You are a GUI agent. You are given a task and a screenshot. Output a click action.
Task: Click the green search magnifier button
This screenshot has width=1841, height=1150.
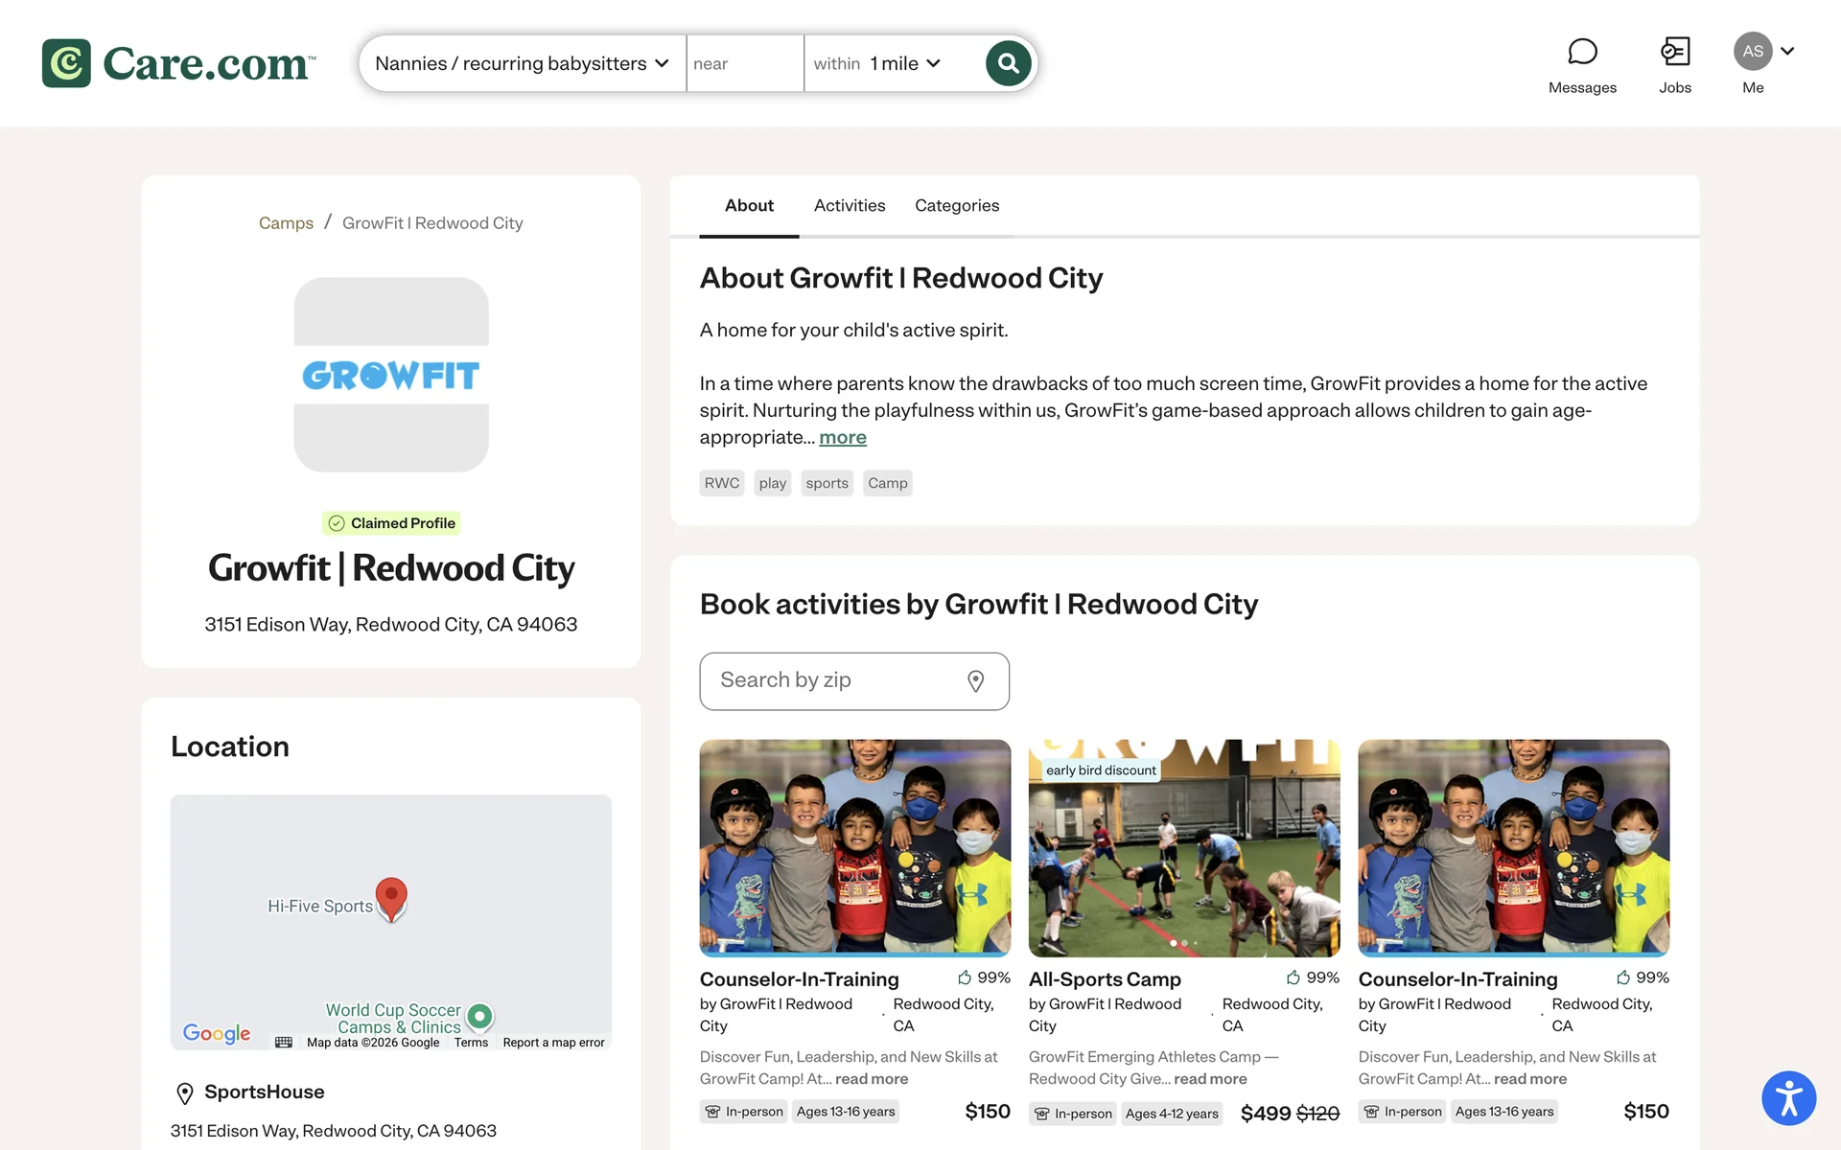[x=1008, y=63]
